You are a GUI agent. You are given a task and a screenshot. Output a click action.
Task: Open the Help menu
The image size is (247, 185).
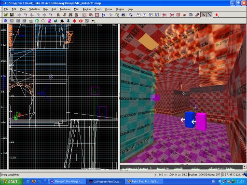130,9
